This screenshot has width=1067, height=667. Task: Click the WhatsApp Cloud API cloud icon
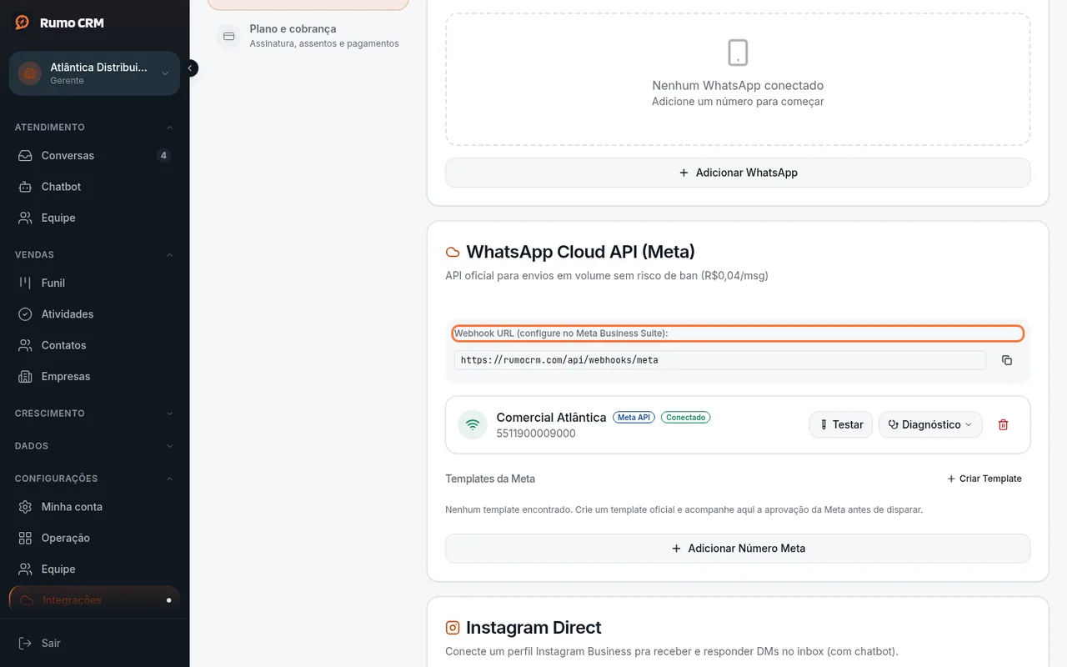click(453, 252)
